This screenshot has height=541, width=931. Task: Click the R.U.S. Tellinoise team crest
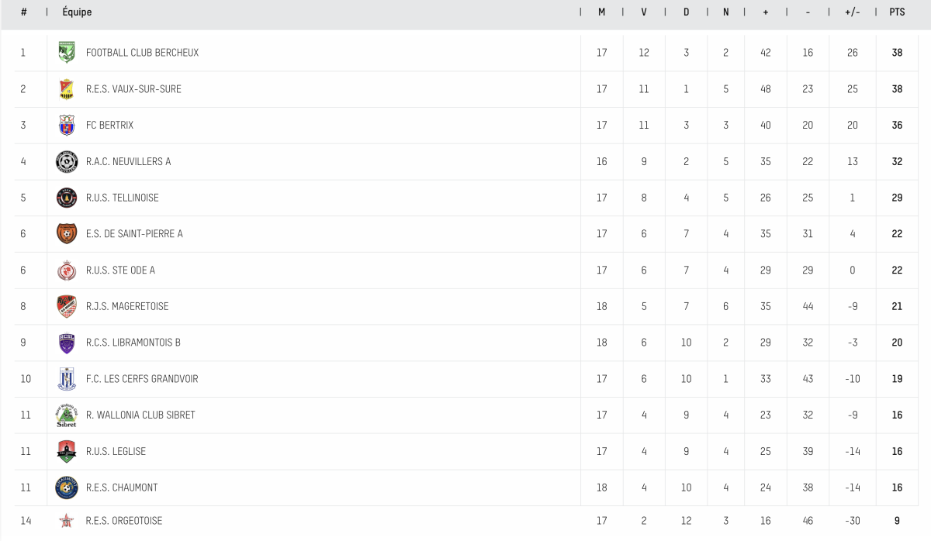[67, 198]
